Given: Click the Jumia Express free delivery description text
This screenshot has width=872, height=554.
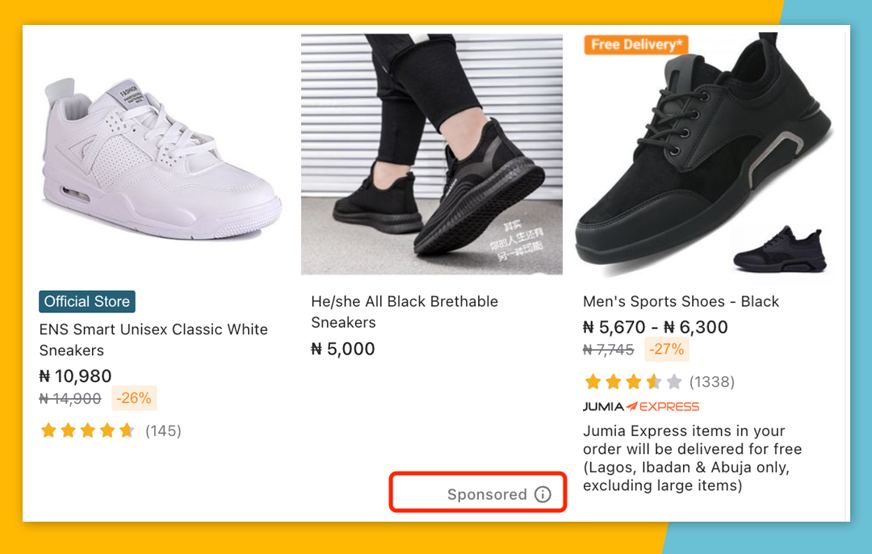Looking at the screenshot, I should click(x=692, y=458).
